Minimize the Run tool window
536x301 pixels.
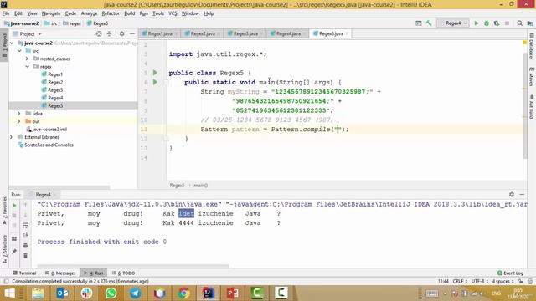[522, 194]
